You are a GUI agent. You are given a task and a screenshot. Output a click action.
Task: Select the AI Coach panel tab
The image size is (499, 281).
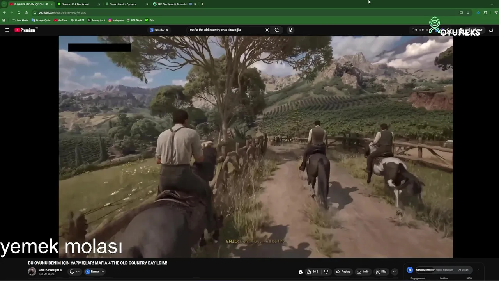click(464, 270)
